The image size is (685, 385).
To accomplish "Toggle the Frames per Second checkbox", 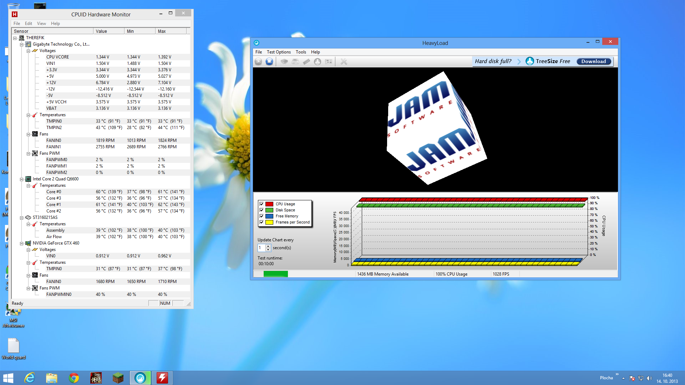I will (262, 222).
